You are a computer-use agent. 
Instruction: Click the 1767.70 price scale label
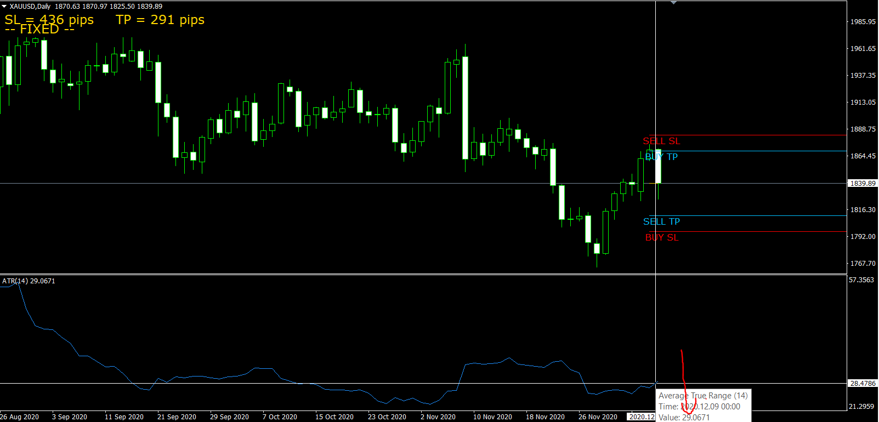pos(863,264)
